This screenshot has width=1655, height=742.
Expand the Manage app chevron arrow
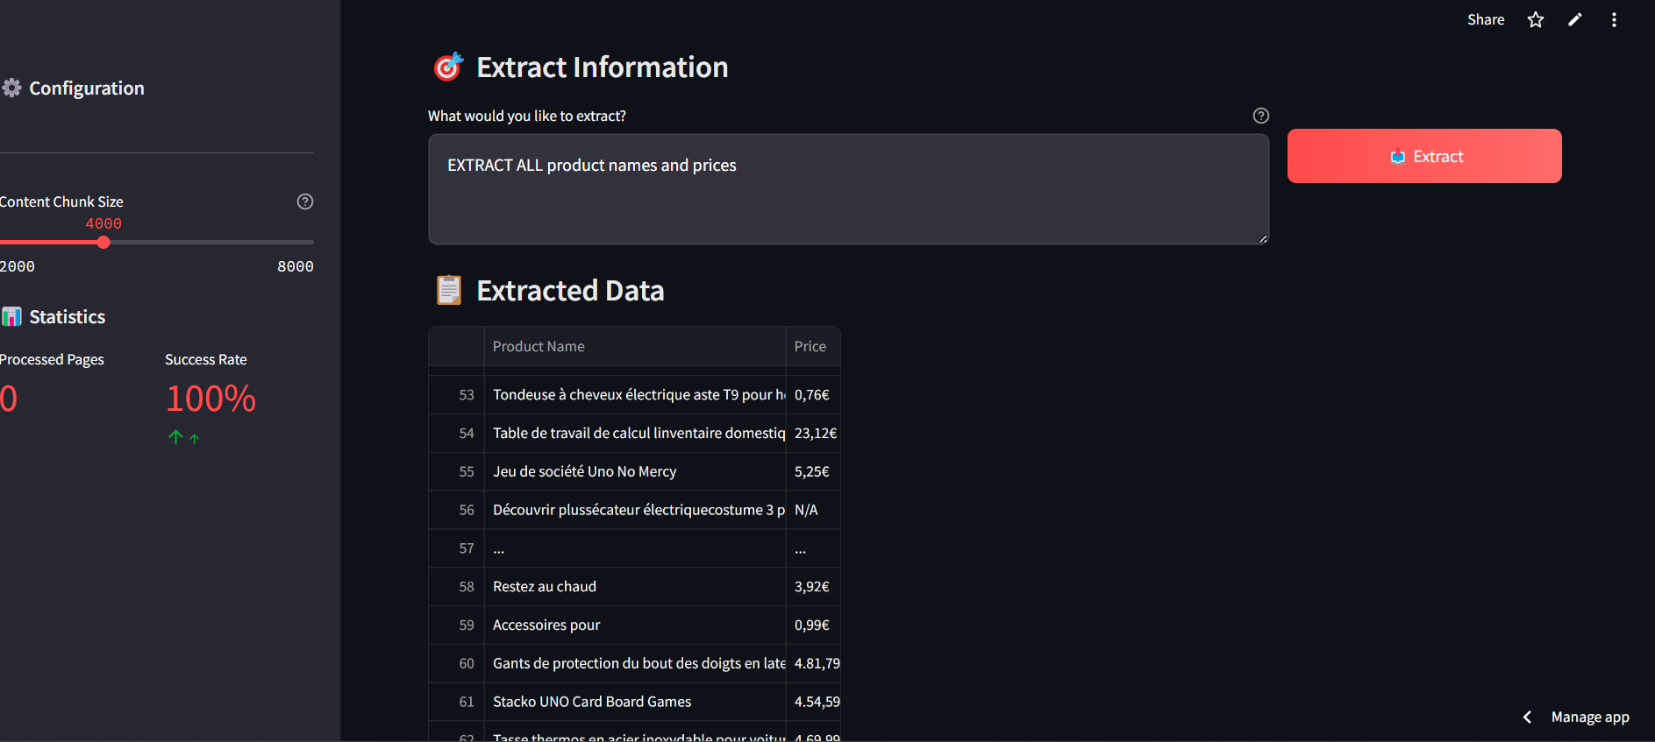click(1527, 717)
